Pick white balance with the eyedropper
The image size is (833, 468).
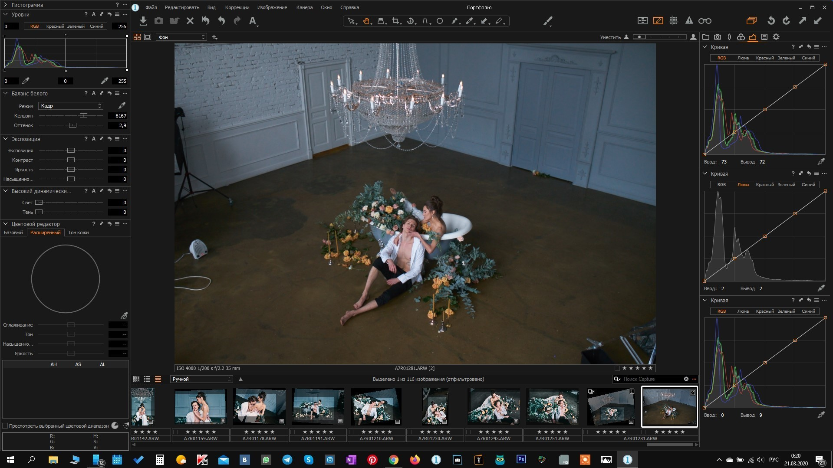tap(122, 105)
